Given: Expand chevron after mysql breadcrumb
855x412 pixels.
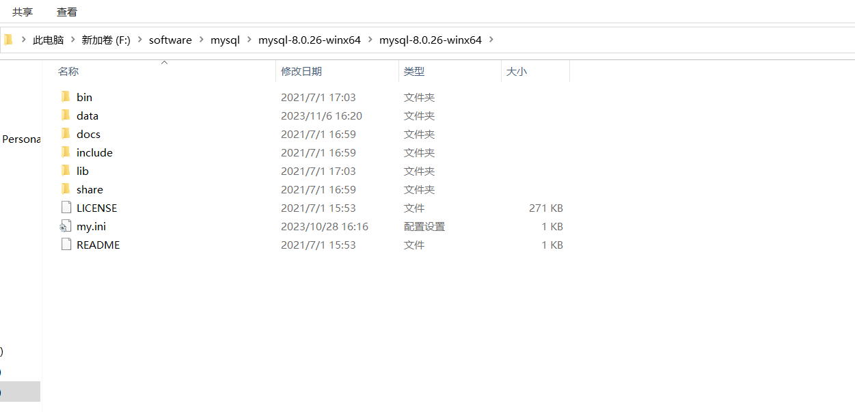Looking at the screenshot, I should coord(249,40).
